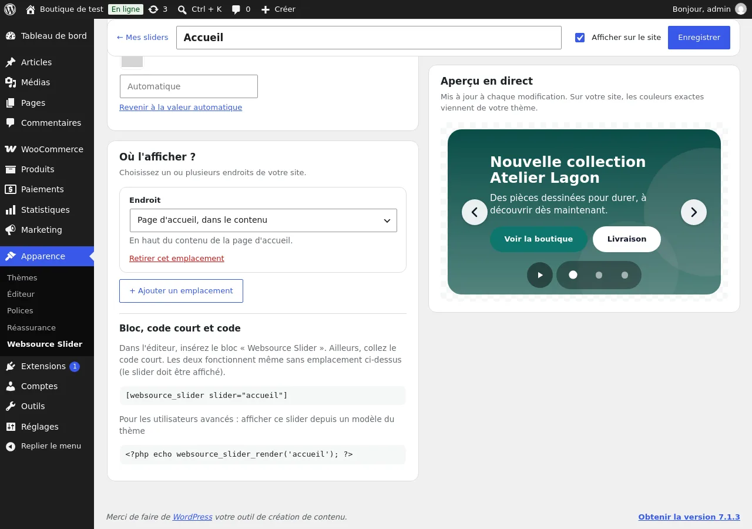The width and height of the screenshot is (752, 529).
Task: Click the Livraison button in the preview
Action: 627,239
